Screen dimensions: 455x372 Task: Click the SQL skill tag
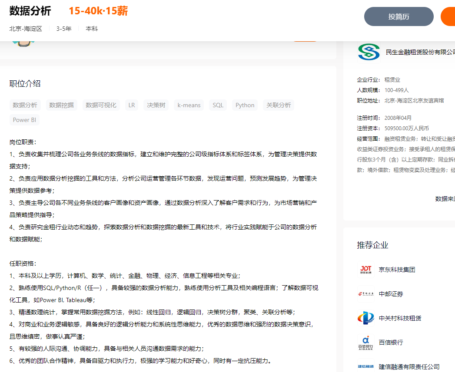(218, 105)
